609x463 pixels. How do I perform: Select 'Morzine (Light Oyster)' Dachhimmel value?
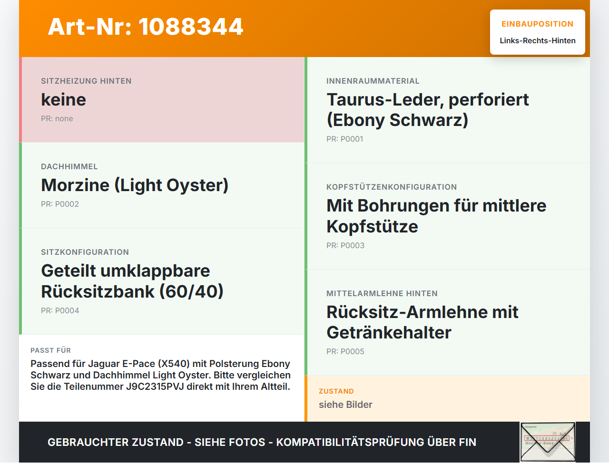pos(135,185)
